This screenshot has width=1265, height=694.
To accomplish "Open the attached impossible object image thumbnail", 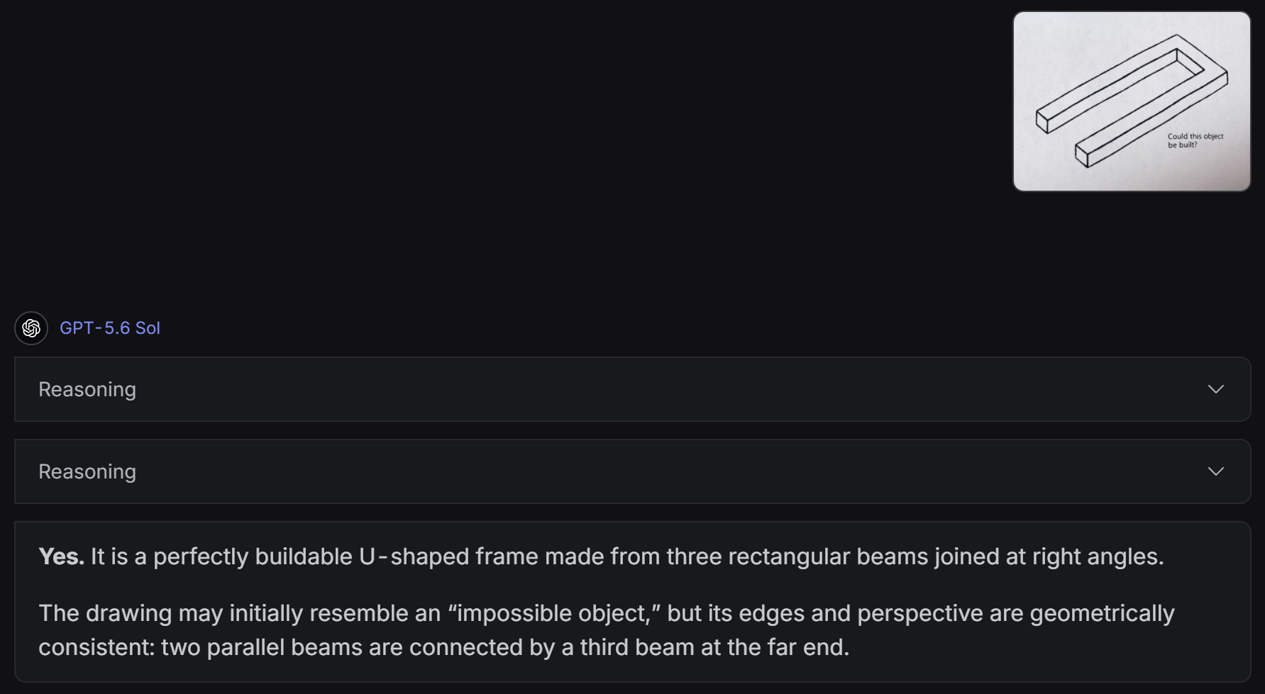I will pyautogui.click(x=1132, y=101).
